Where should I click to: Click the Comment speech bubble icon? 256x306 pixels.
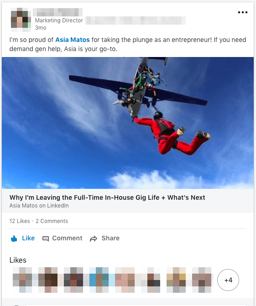(x=46, y=239)
